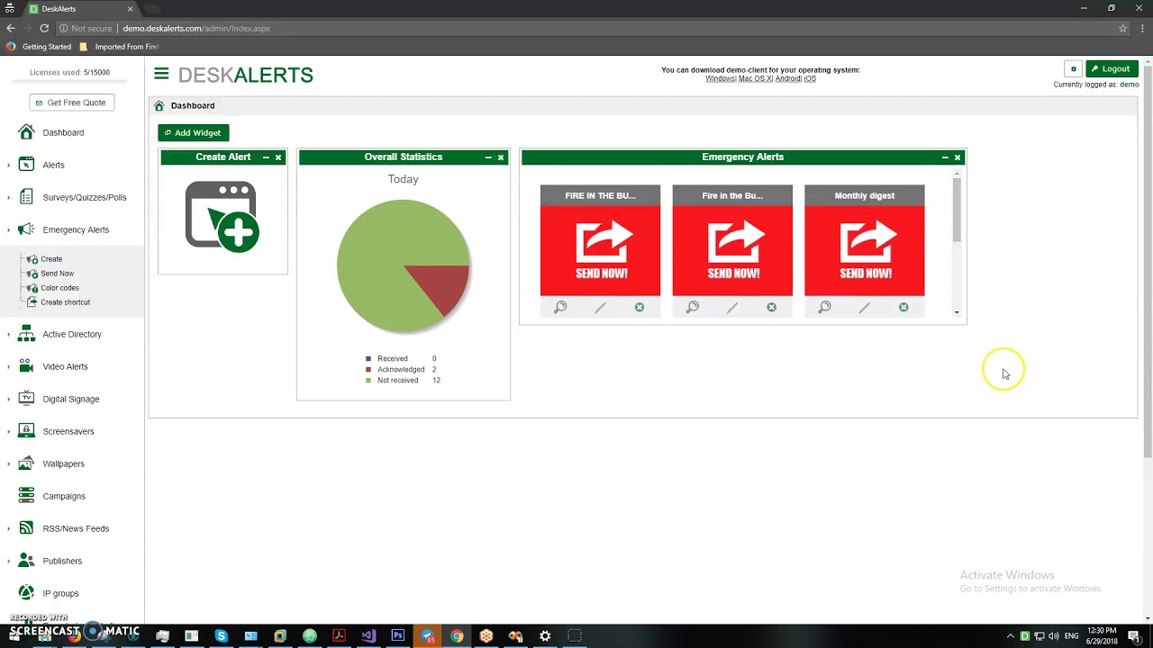Open Send Now under Emergency Alerts
Image resolution: width=1153 pixels, height=648 pixels.
tap(57, 274)
